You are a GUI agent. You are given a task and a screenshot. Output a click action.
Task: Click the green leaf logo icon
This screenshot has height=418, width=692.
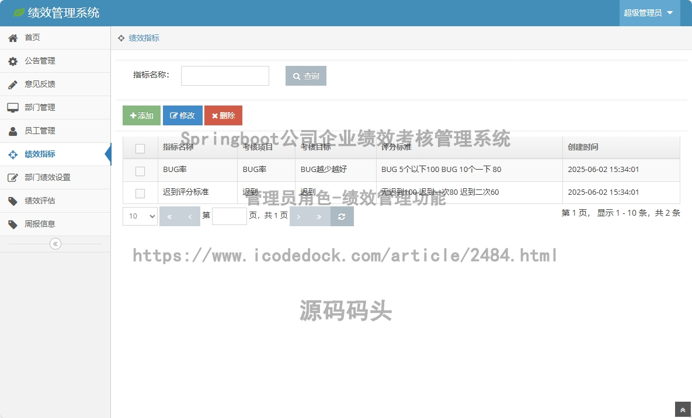(19, 12)
